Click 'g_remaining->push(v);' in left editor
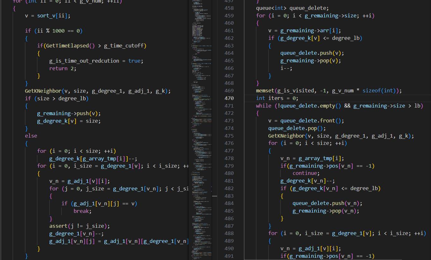The height and width of the screenshot is (260, 431). coord(69,113)
